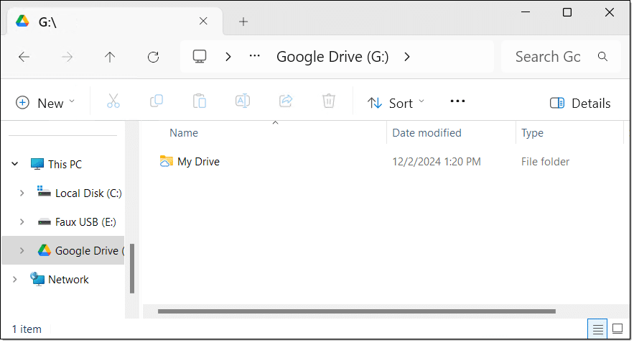Click the Copy icon in toolbar
634x343 pixels.
point(156,101)
